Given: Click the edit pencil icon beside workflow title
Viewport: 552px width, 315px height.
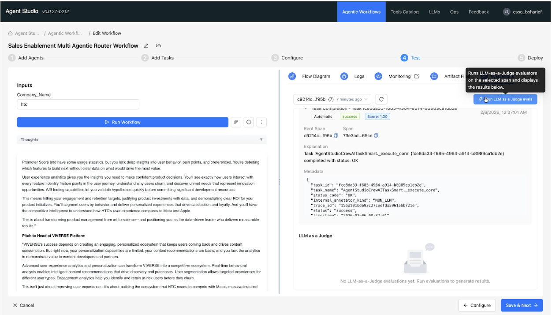Looking at the screenshot, I should [x=146, y=46].
